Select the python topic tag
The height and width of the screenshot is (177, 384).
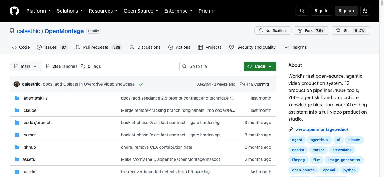pos(349,170)
